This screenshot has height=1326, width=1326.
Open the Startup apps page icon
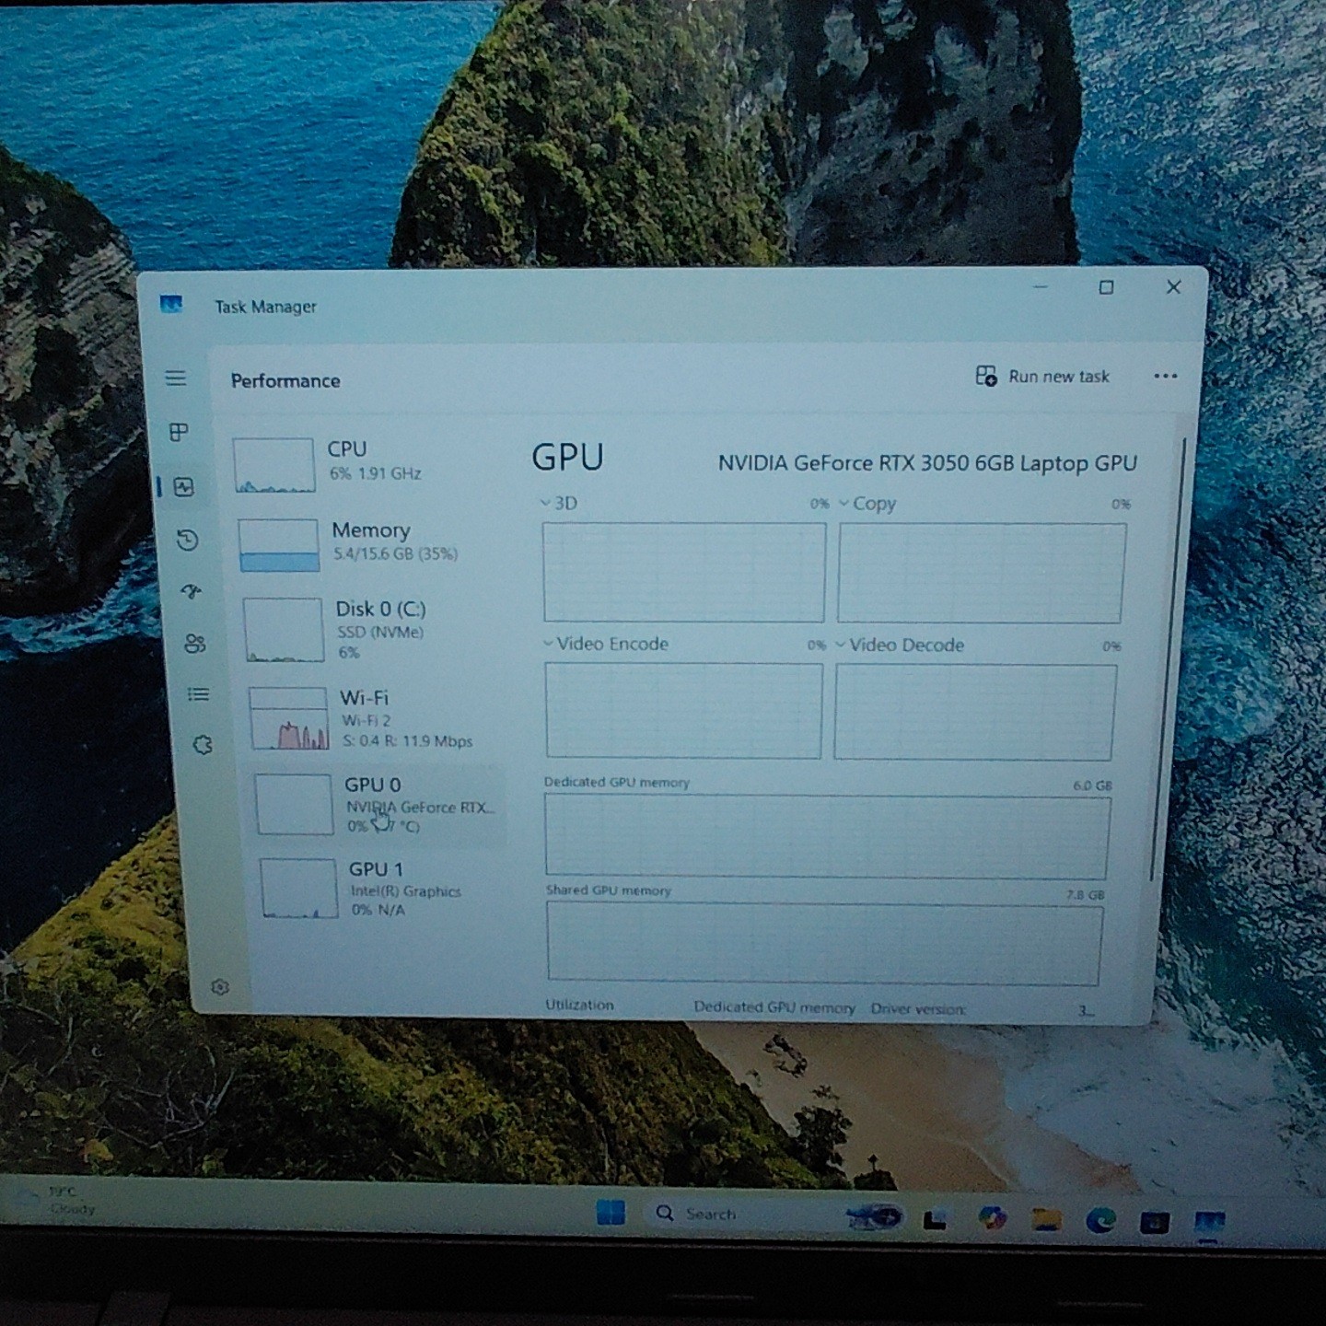[191, 592]
